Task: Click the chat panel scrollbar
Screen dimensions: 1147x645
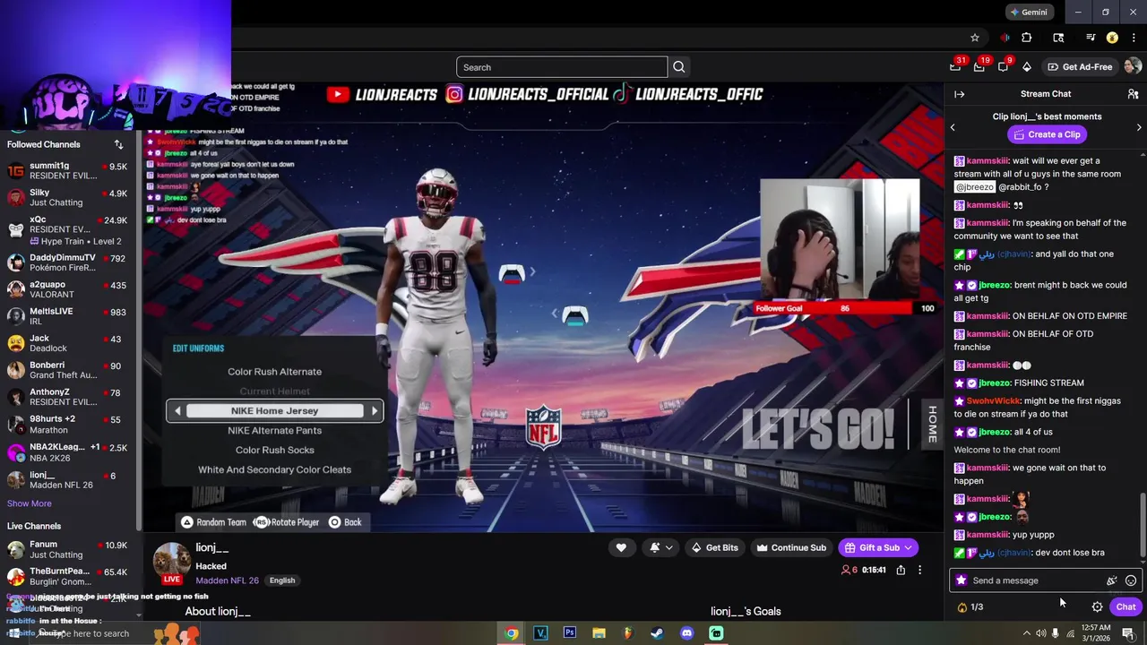Action: (x=1142, y=524)
